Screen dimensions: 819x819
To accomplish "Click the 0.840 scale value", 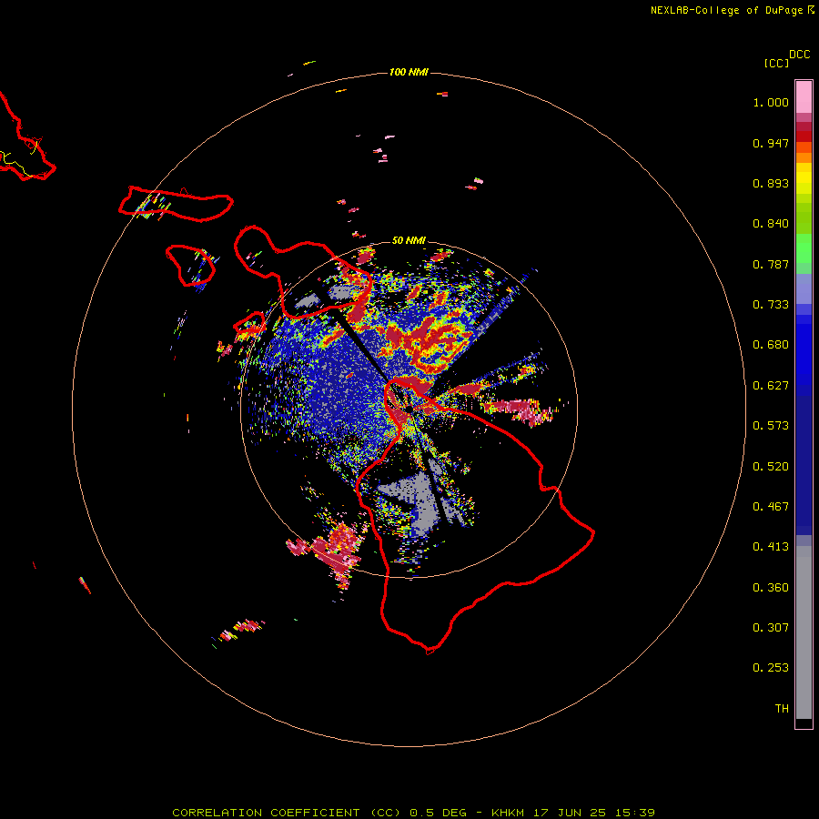I will click(x=771, y=224).
